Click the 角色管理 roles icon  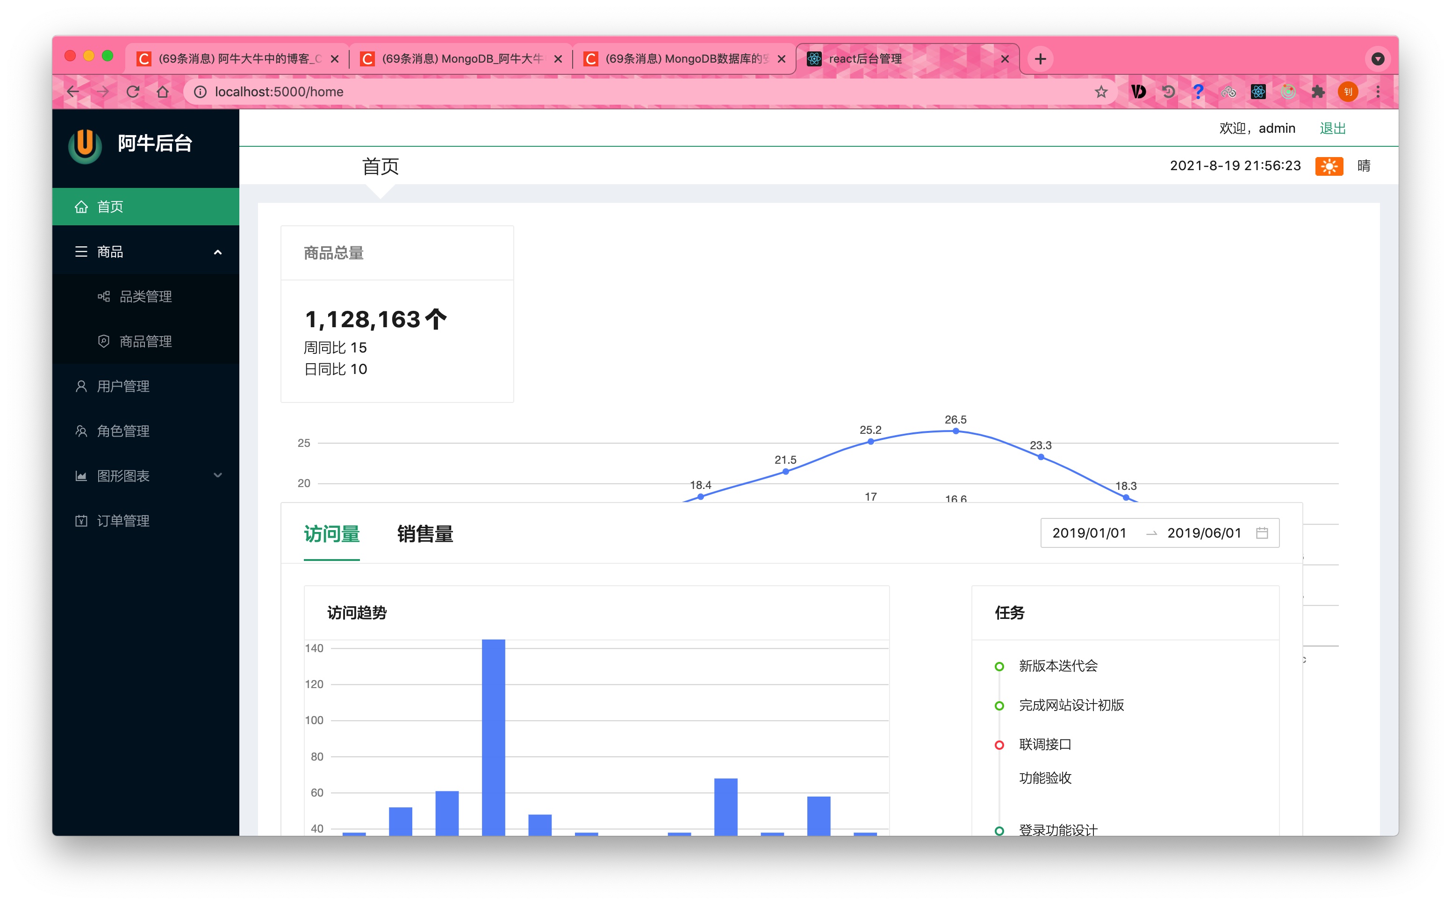81,431
